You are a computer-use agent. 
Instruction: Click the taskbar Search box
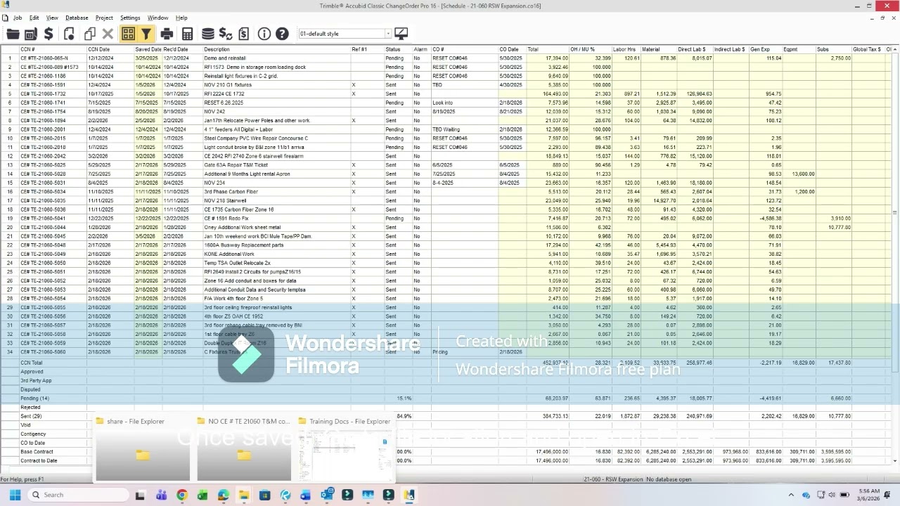click(x=77, y=495)
